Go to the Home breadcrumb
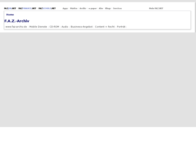The height and width of the screenshot is (147, 196). coord(10,15)
